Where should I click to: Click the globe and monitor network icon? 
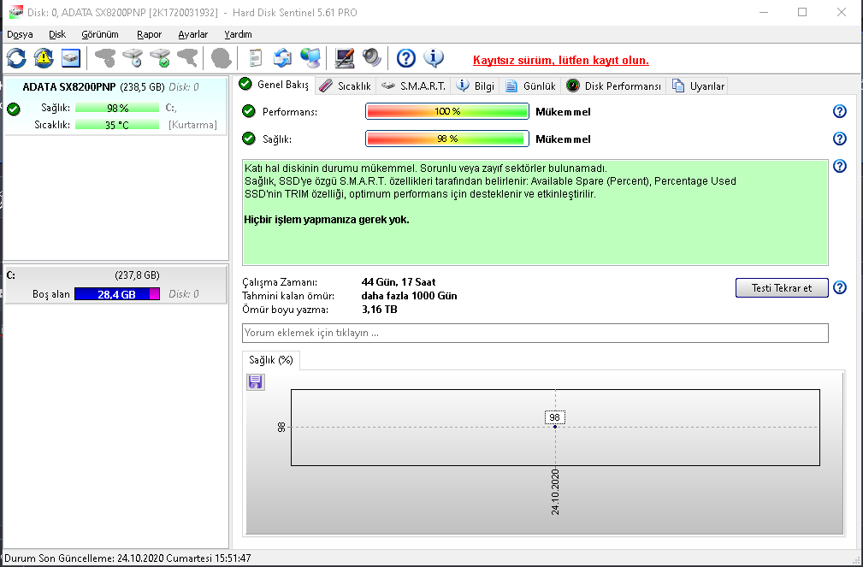pos(310,58)
